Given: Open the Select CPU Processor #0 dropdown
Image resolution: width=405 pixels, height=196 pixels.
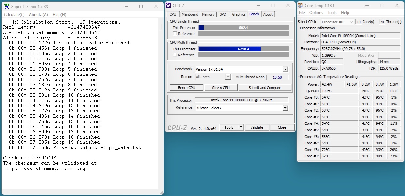Looking at the screenshot, I should coord(351,22).
